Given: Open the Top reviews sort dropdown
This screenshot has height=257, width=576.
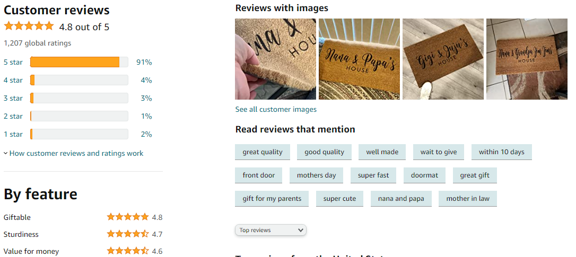Looking at the screenshot, I should click(270, 230).
